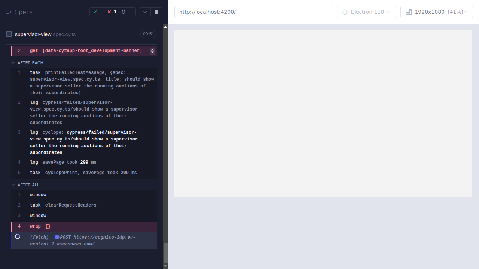Click the 00:51 duration badge

tap(148, 34)
